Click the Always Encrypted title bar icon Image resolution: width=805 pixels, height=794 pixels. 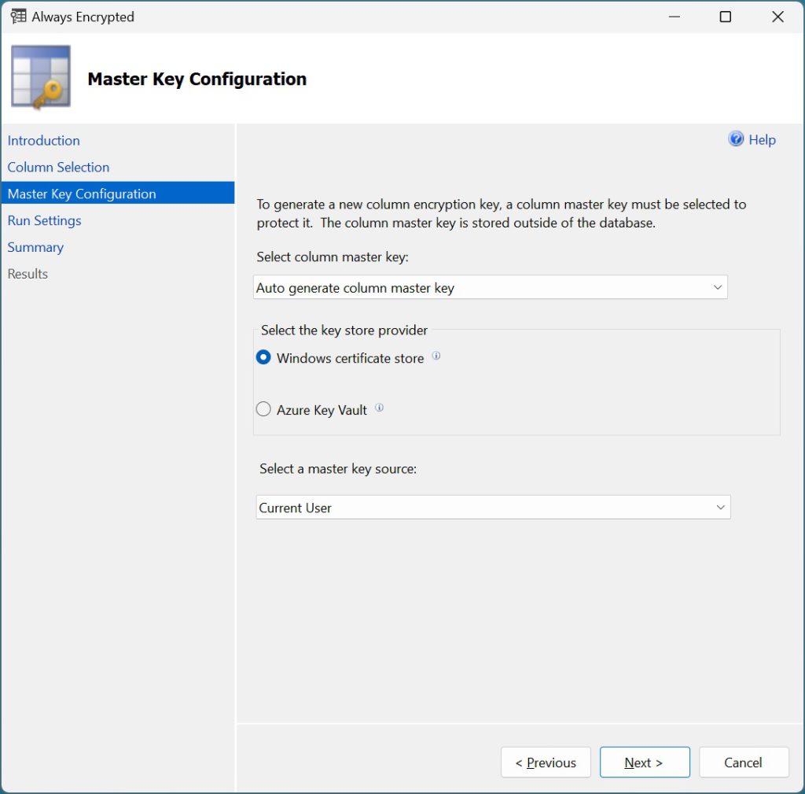18,17
